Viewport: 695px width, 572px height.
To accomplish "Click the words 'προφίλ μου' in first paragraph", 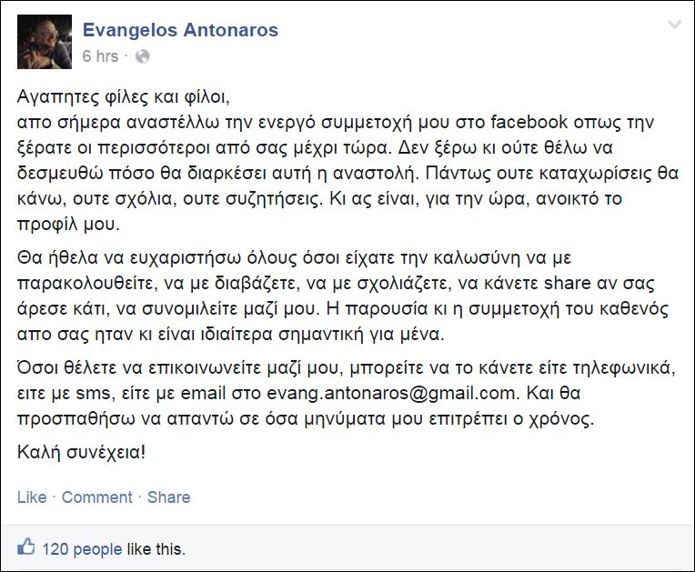I will click(69, 225).
